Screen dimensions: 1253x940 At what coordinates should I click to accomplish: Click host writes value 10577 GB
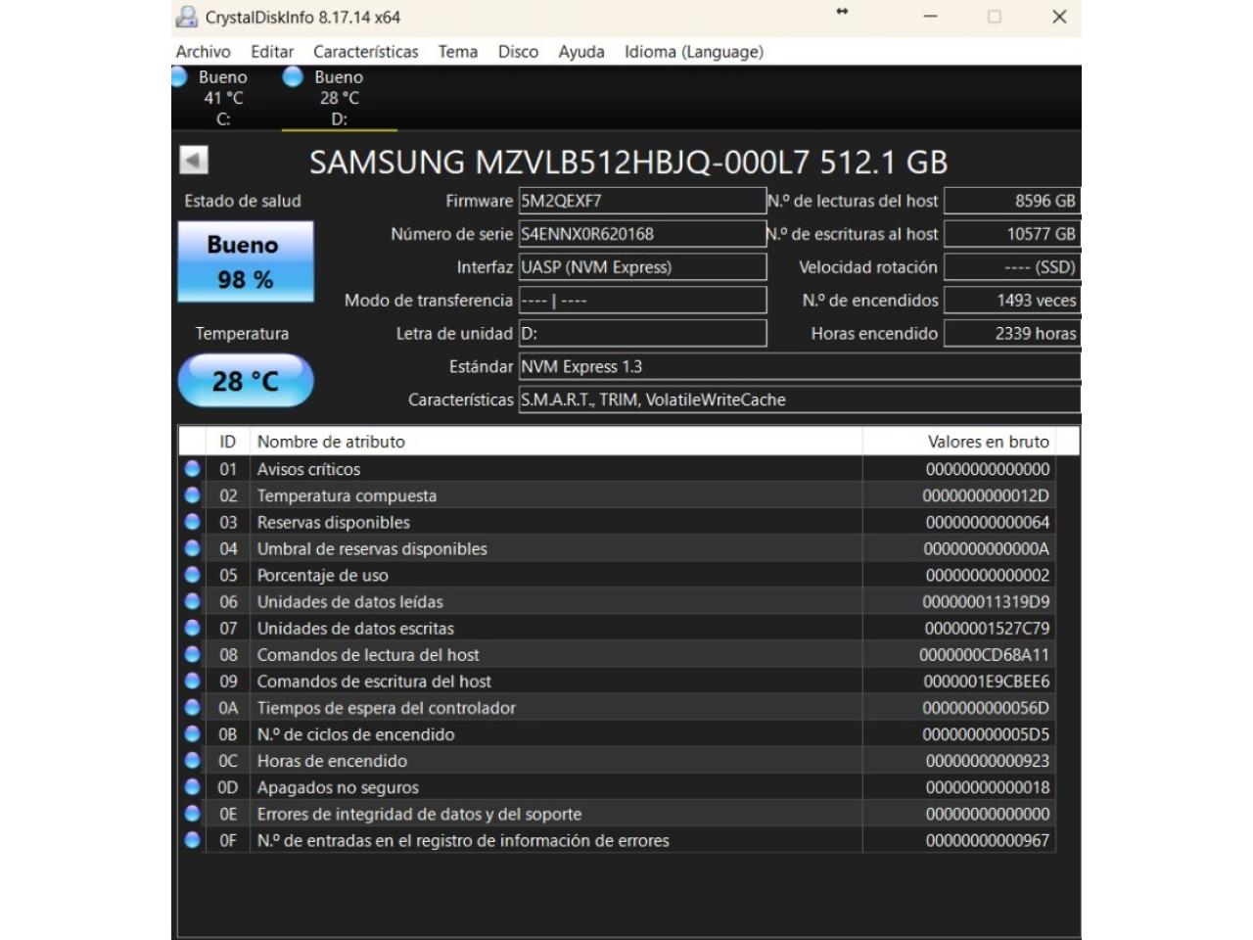[x=1012, y=234]
